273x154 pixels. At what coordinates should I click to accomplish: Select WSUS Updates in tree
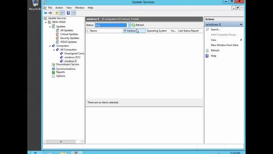click(x=68, y=42)
